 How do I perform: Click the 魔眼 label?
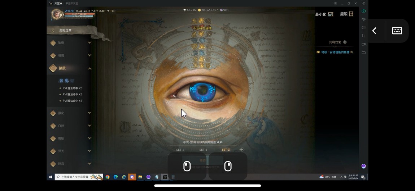[344, 14]
